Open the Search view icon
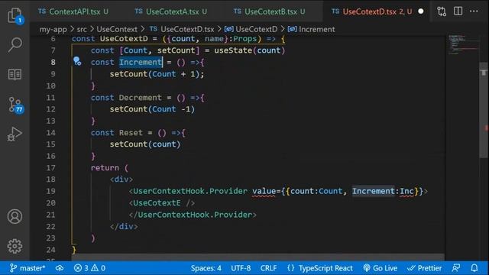This screenshot has height=275, width=489. (x=15, y=44)
